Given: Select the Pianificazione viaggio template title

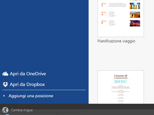Looking at the screenshot, I should pyautogui.click(x=116, y=41).
